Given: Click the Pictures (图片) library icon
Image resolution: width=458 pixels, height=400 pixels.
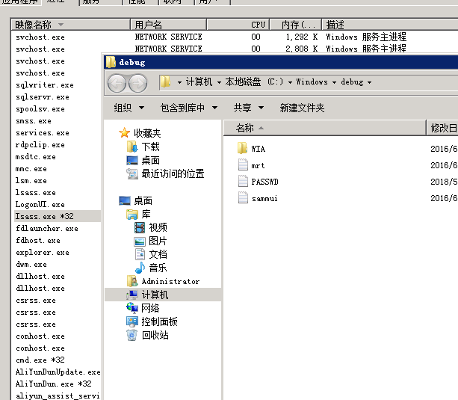Looking at the screenshot, I should (140, 241).
